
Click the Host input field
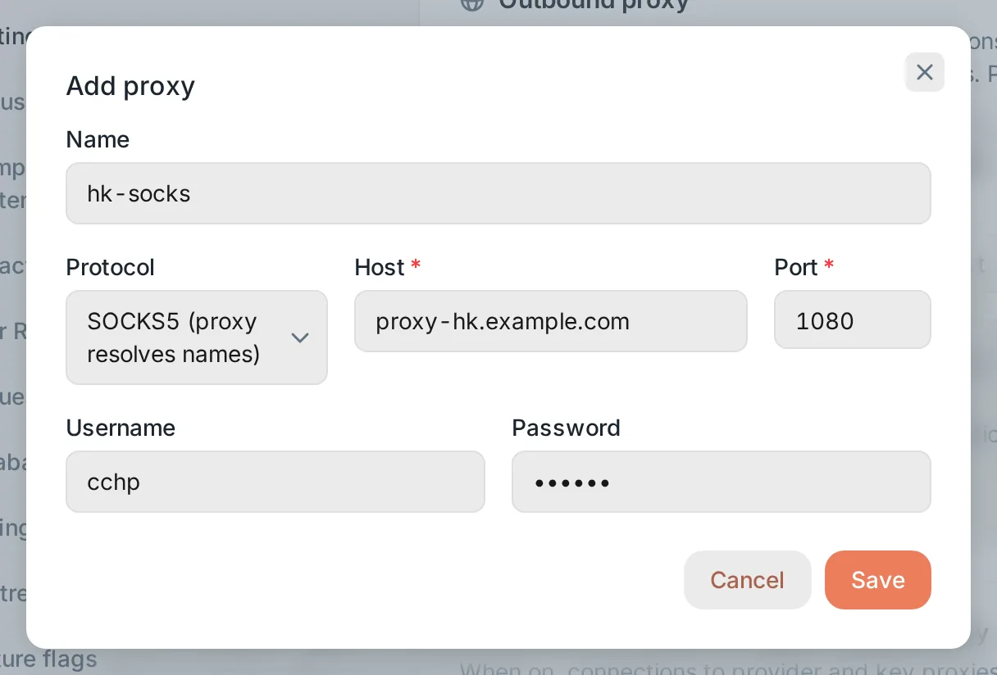[x=551, y=321]
